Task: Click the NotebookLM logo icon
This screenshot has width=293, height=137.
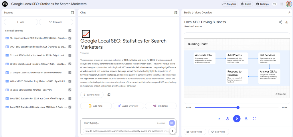Action: (x=5, y=4)
